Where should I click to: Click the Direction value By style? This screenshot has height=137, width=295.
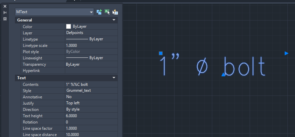(91, 109)
